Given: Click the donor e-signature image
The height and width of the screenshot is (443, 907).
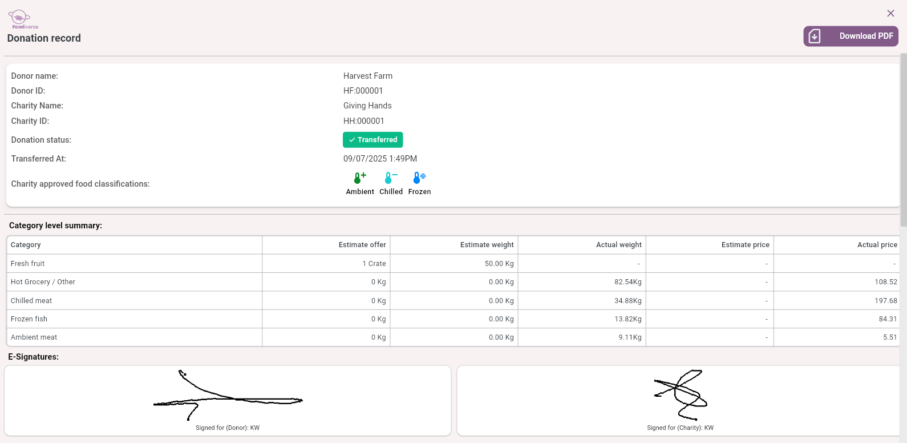Looking at the screenshot, I should pos(228,395).
